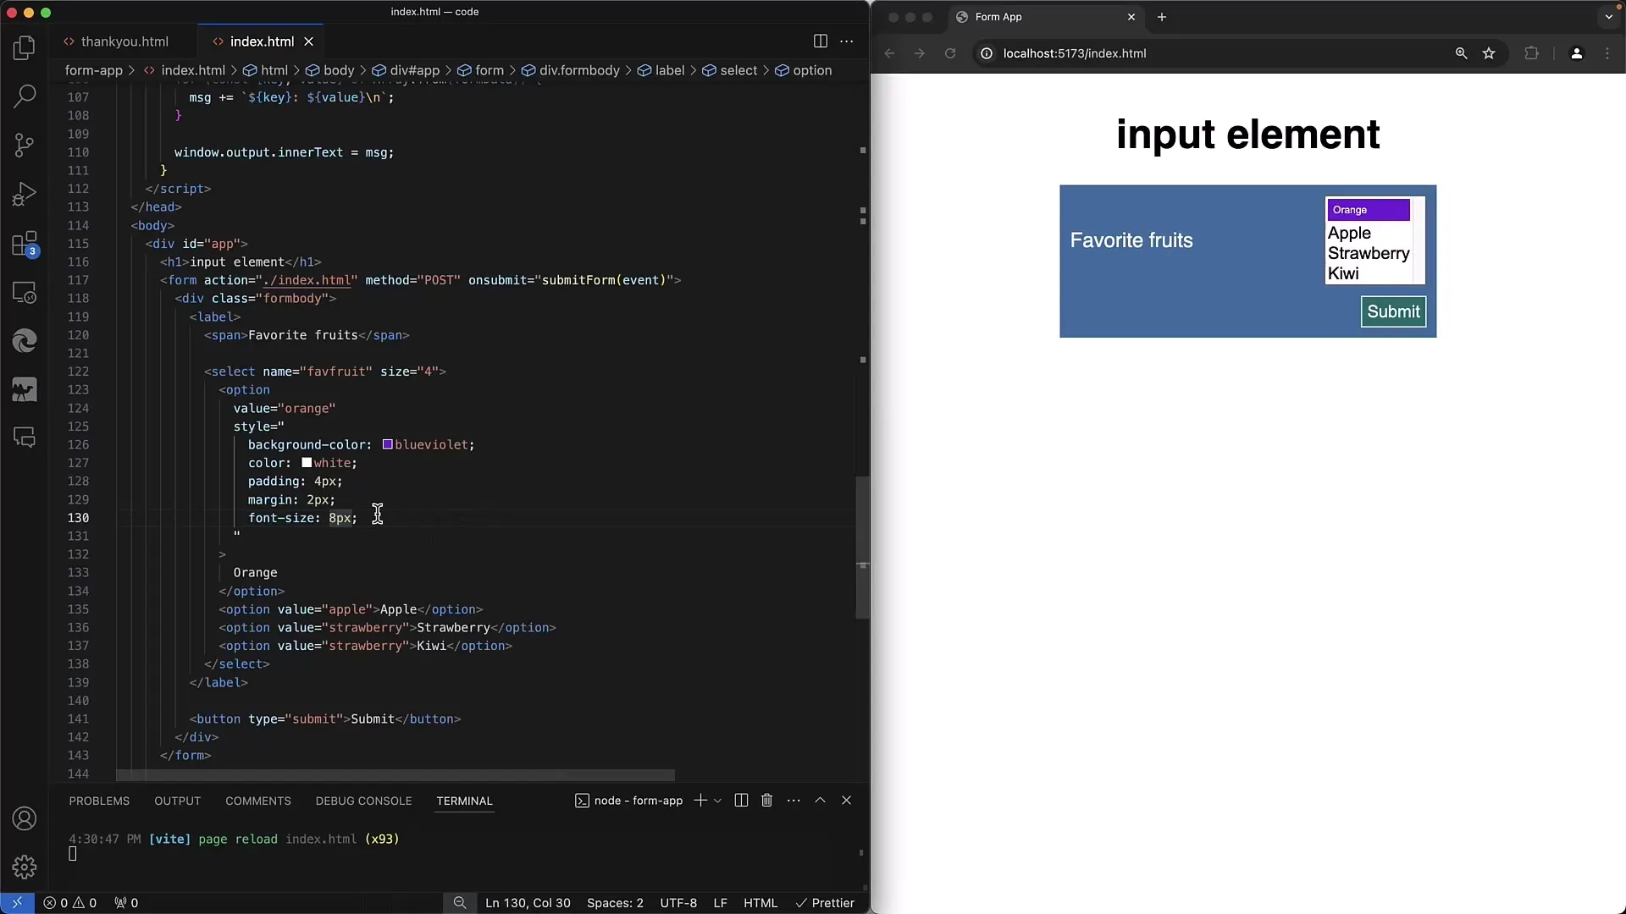The width and height of the screenshot is (1626, 914).
Task: Open a new browser tab
Action: 1162,17
